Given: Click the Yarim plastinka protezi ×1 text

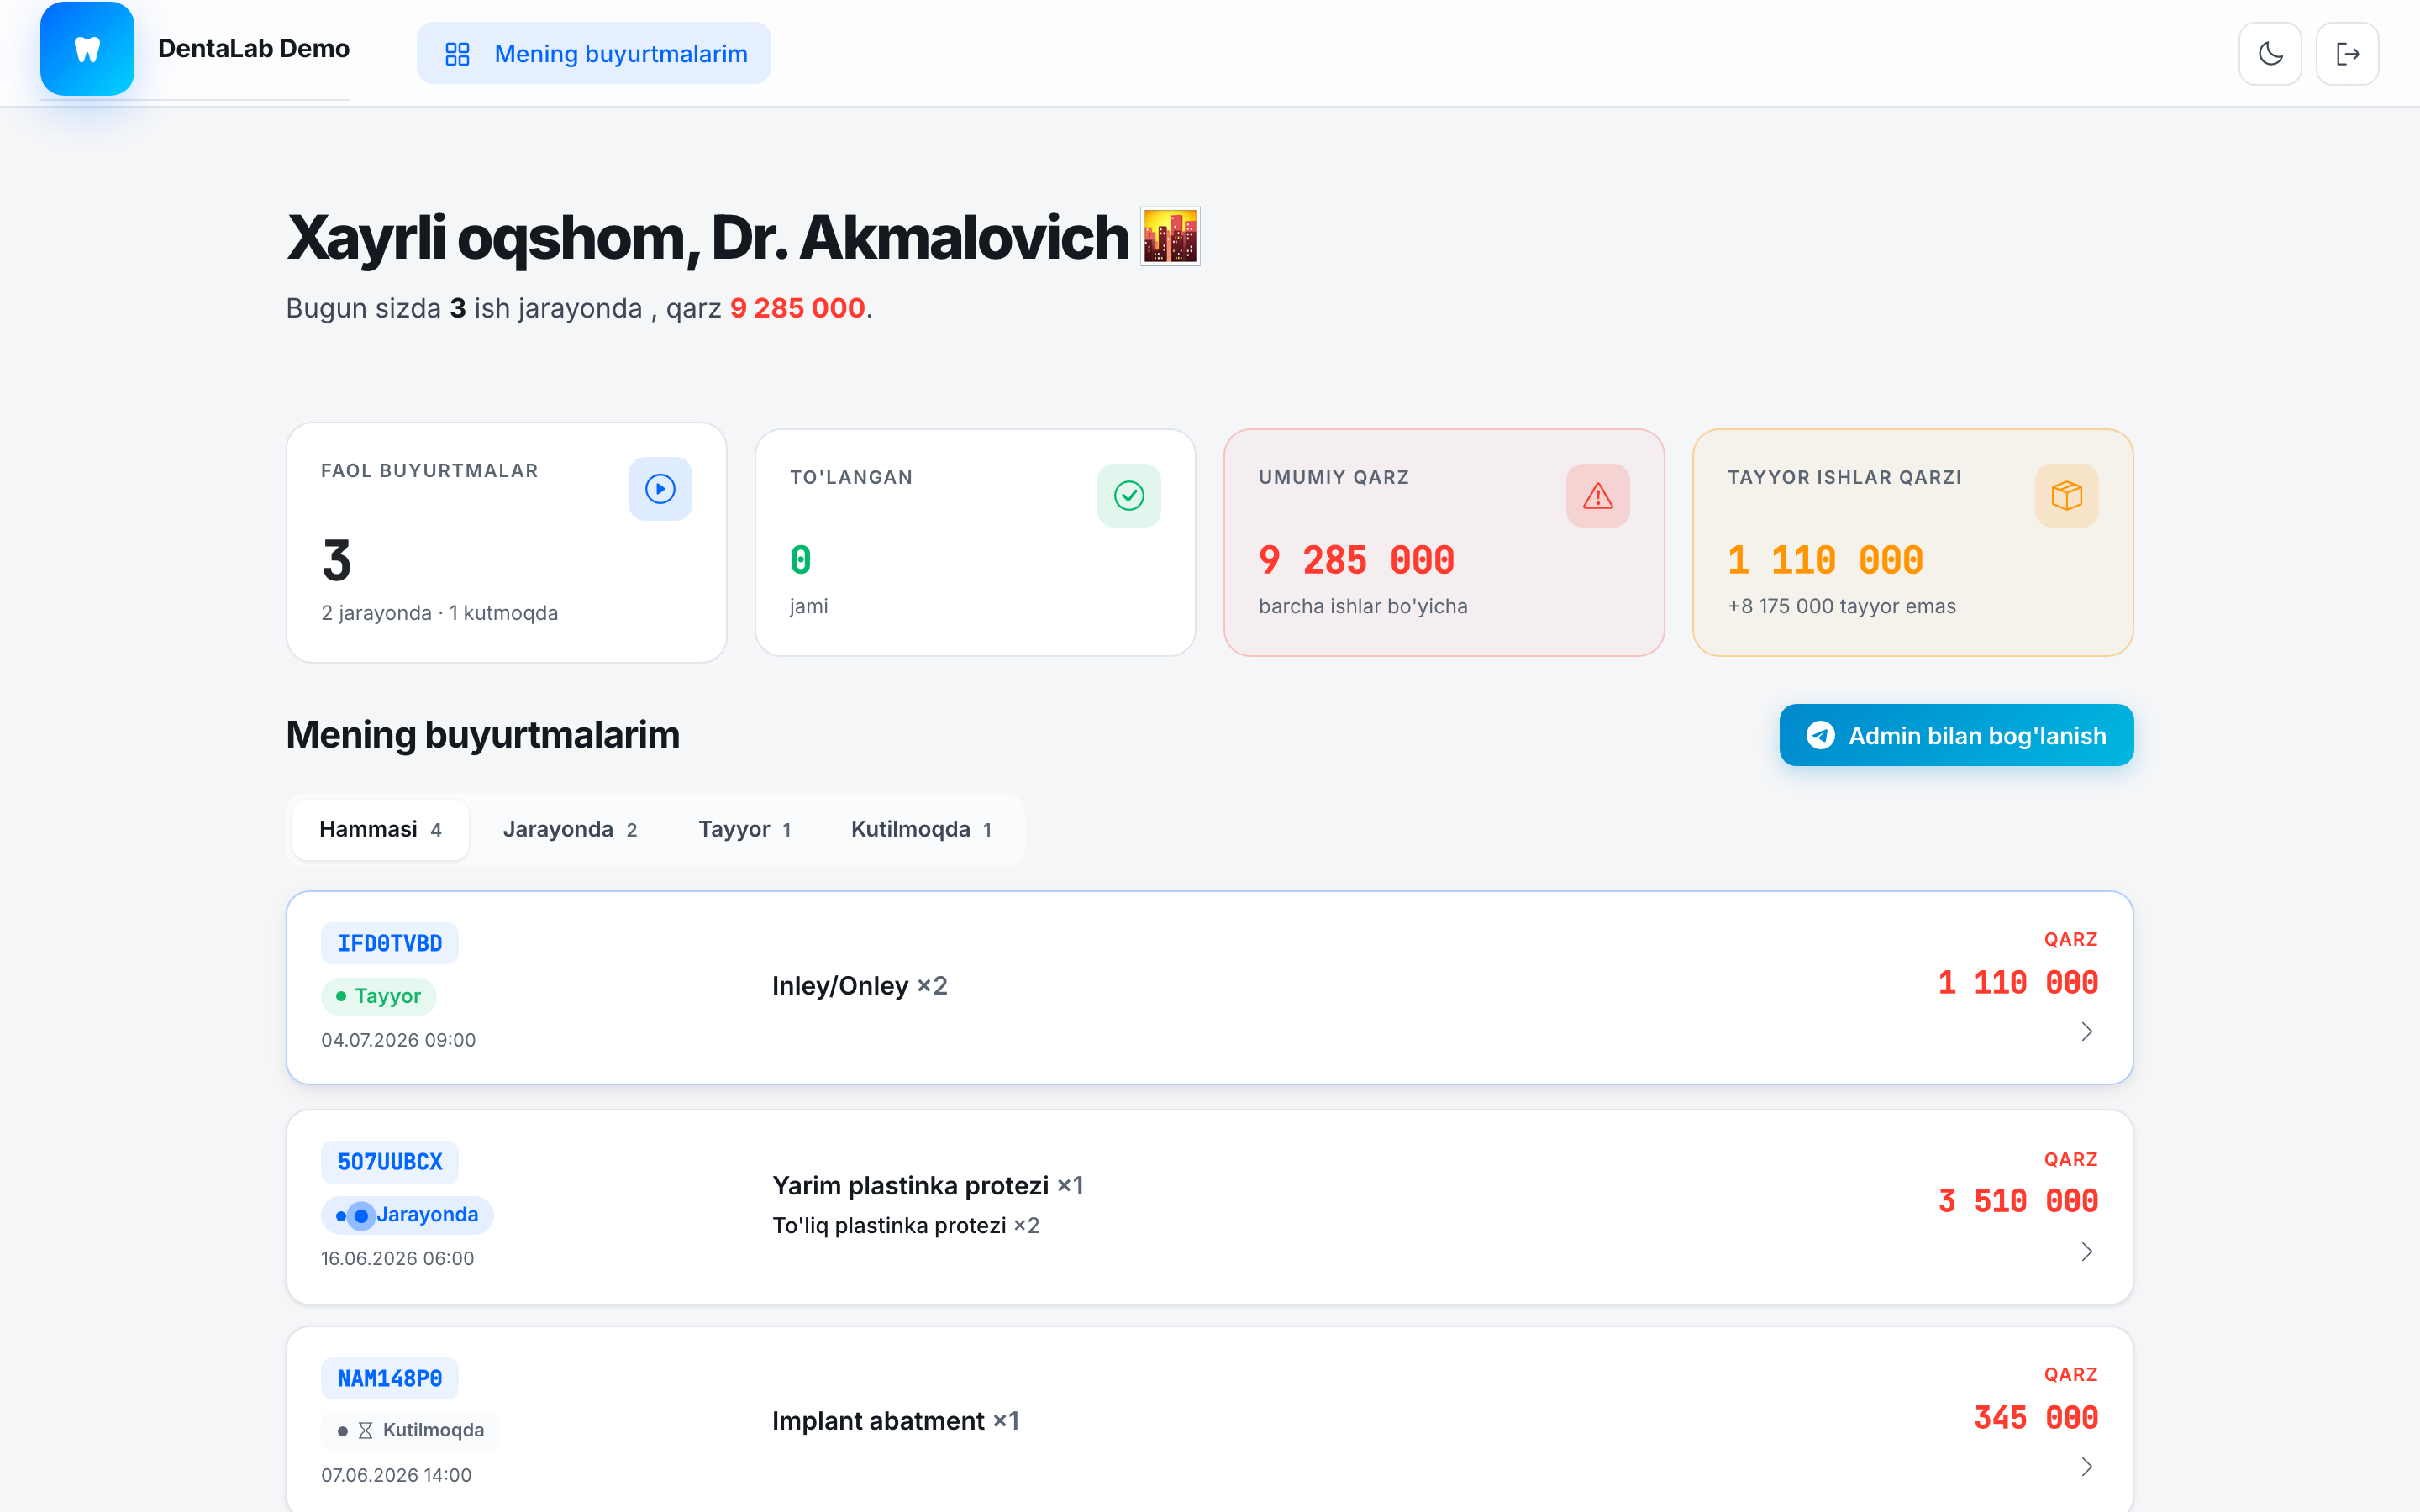Looking at the screenshot, I should click(x=928, y=1186).
